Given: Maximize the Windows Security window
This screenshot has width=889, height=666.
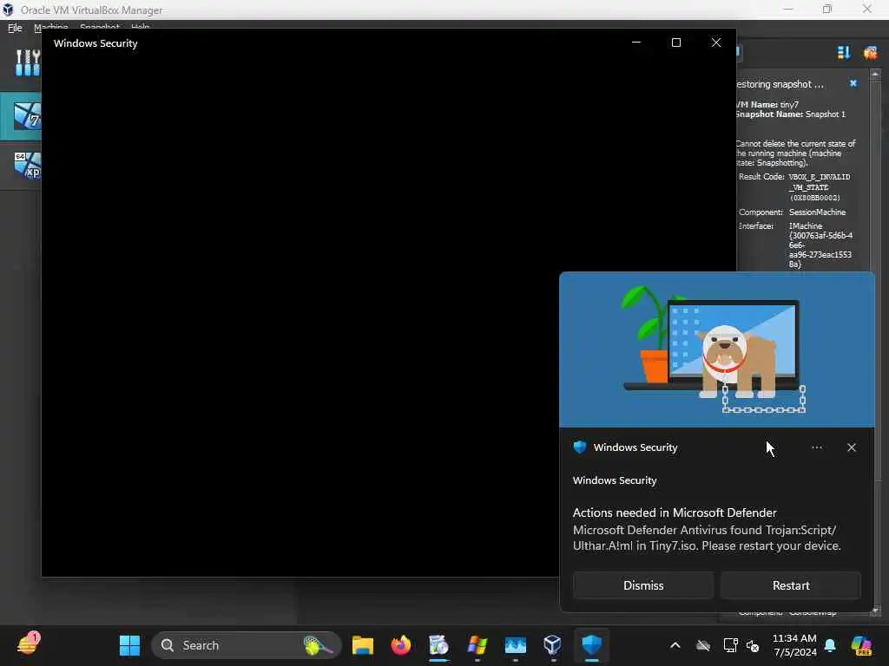Looking at the screenshot, I should [675, 42].
